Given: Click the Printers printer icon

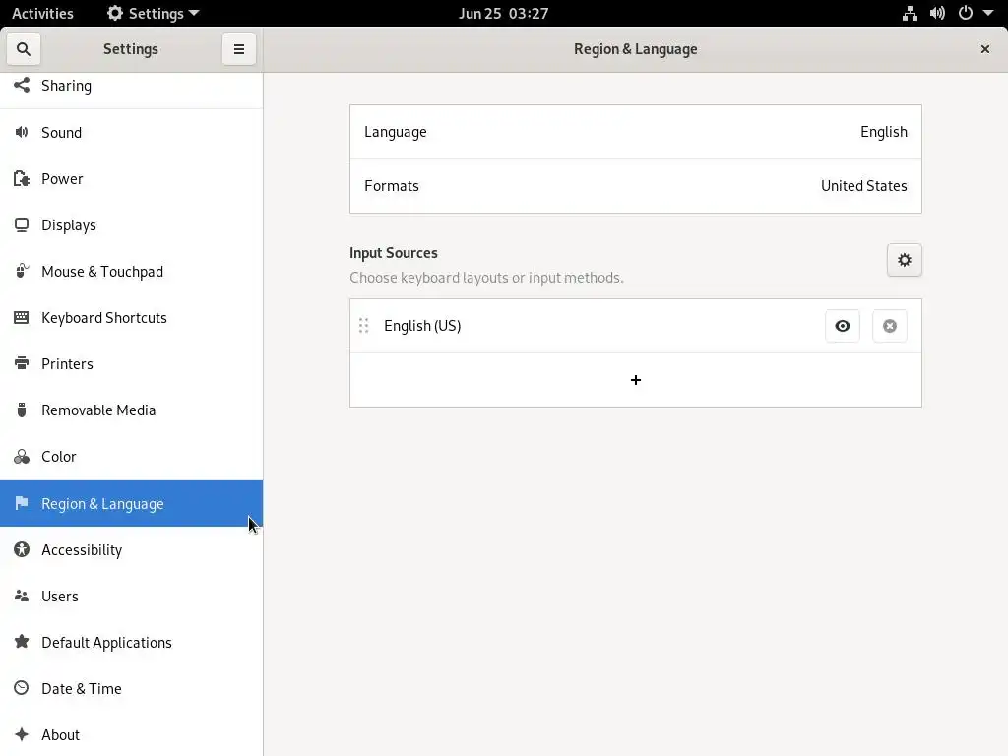Looking at the screenshot, I should pos(22,363).
